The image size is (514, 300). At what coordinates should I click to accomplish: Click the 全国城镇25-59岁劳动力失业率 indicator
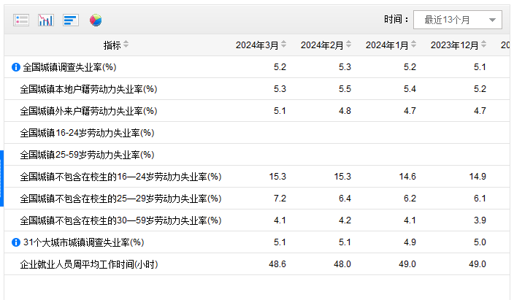(x=87, y=155)
